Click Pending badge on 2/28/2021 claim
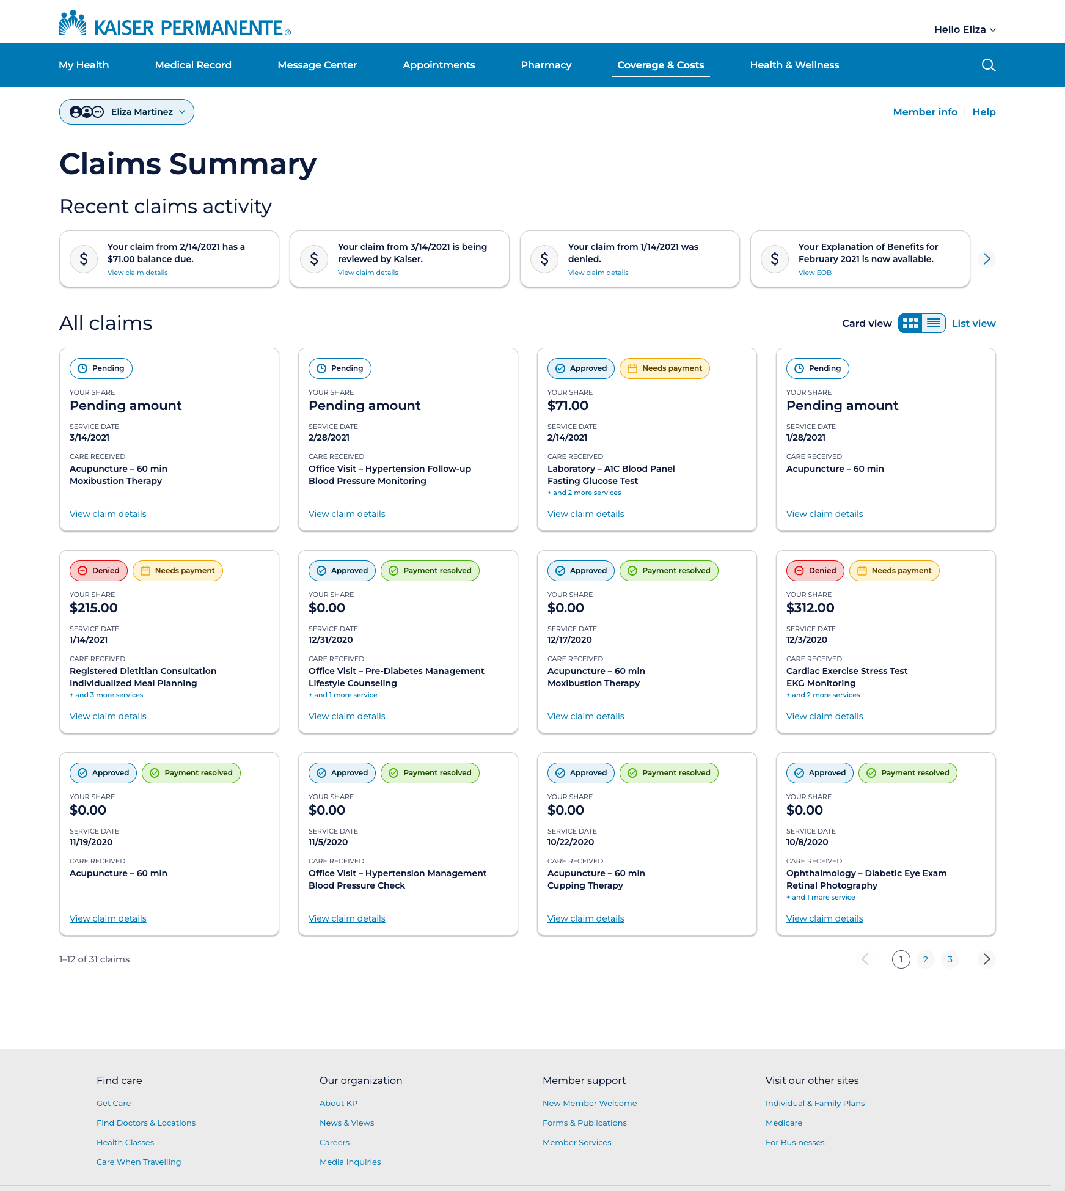Viewport: 1065px width, 1191px height. pos(340,368)
